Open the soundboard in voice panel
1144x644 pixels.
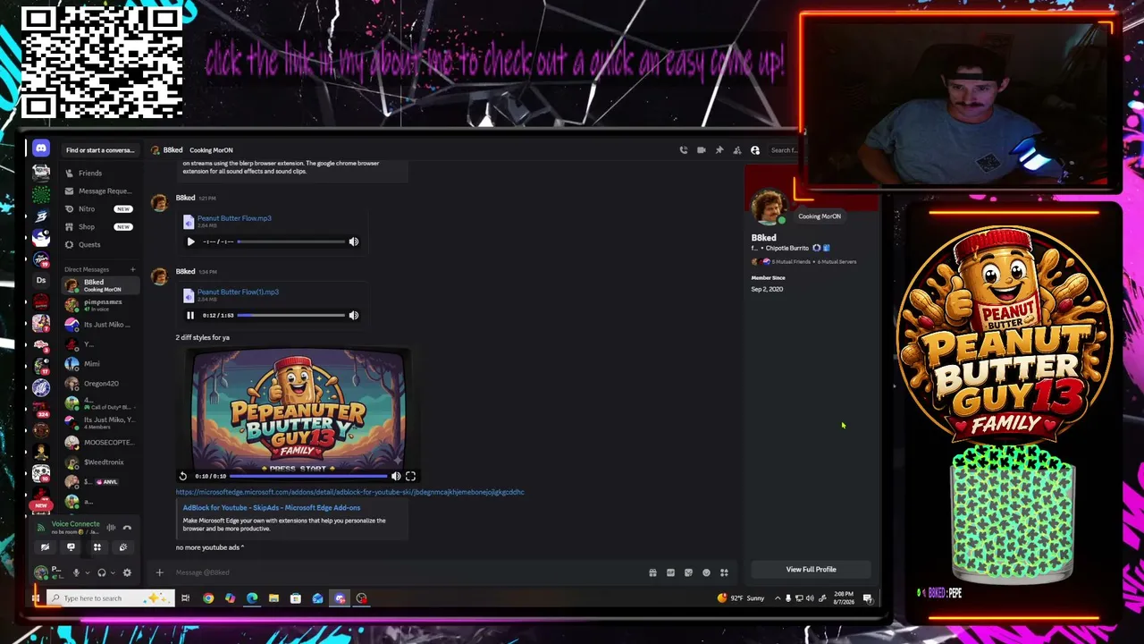pos(122,547)
